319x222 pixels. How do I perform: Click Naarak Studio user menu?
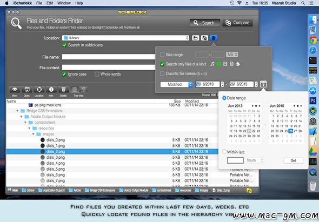pyautogui.click(x=284, y=3)
